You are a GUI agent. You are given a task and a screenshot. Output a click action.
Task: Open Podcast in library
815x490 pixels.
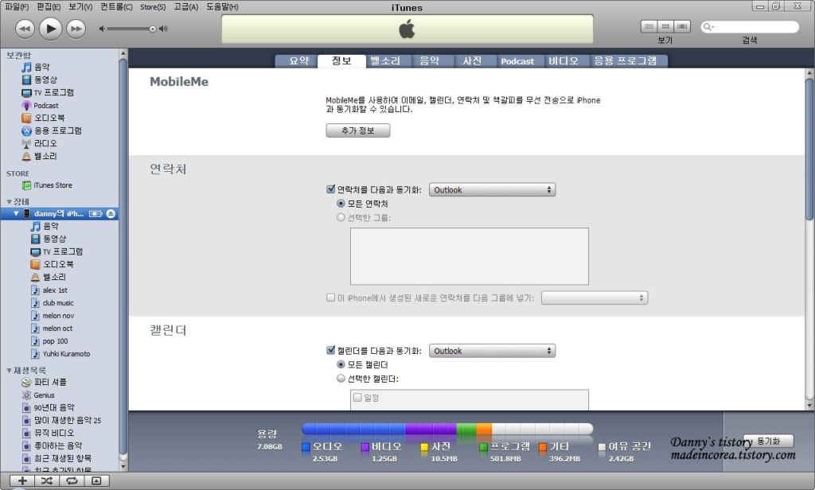pyautogui.click(x=40, y=106)
